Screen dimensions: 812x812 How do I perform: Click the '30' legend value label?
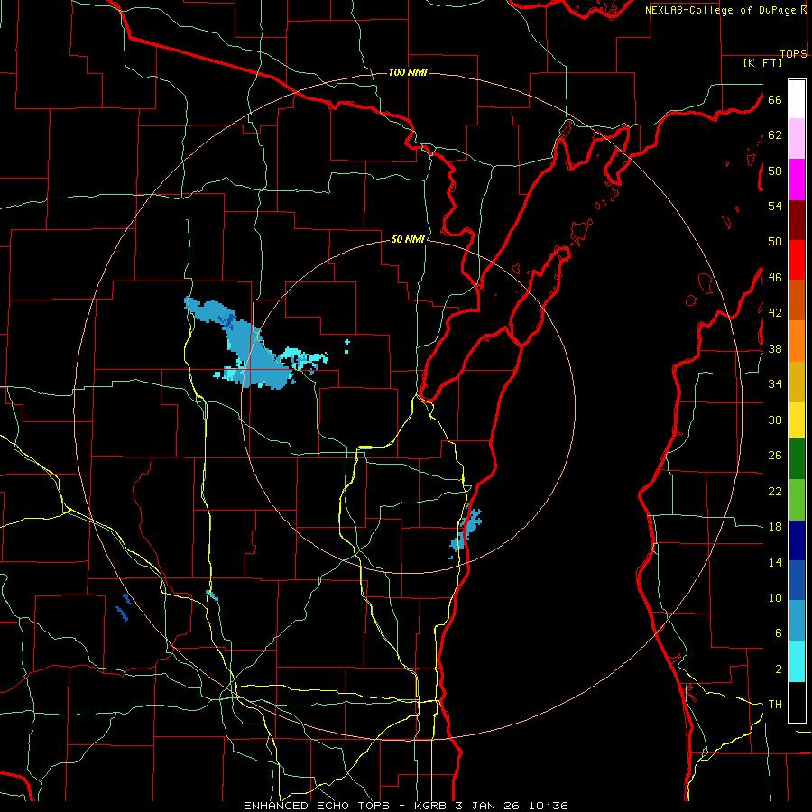click(775, 420)
